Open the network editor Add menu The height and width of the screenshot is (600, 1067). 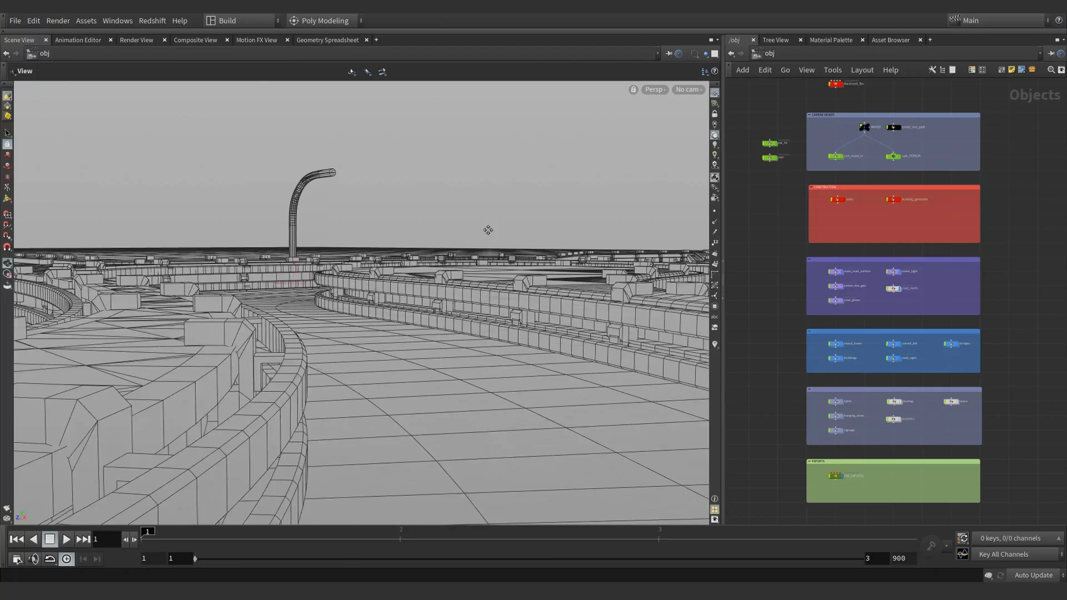point(742,70)
